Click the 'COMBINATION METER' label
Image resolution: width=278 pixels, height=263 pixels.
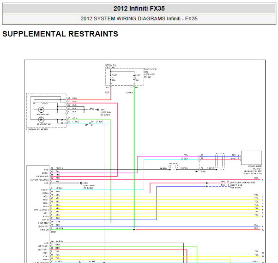click(x=37, y=129)
